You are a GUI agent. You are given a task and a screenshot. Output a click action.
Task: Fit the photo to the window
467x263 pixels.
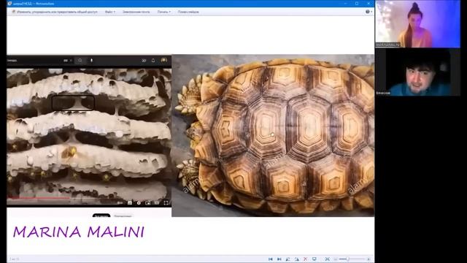(x=328, y=259)
